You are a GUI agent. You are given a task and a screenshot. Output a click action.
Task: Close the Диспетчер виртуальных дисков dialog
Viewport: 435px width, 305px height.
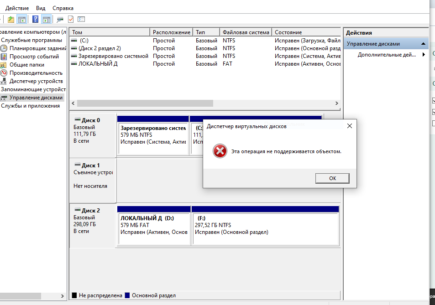point(350,126)
